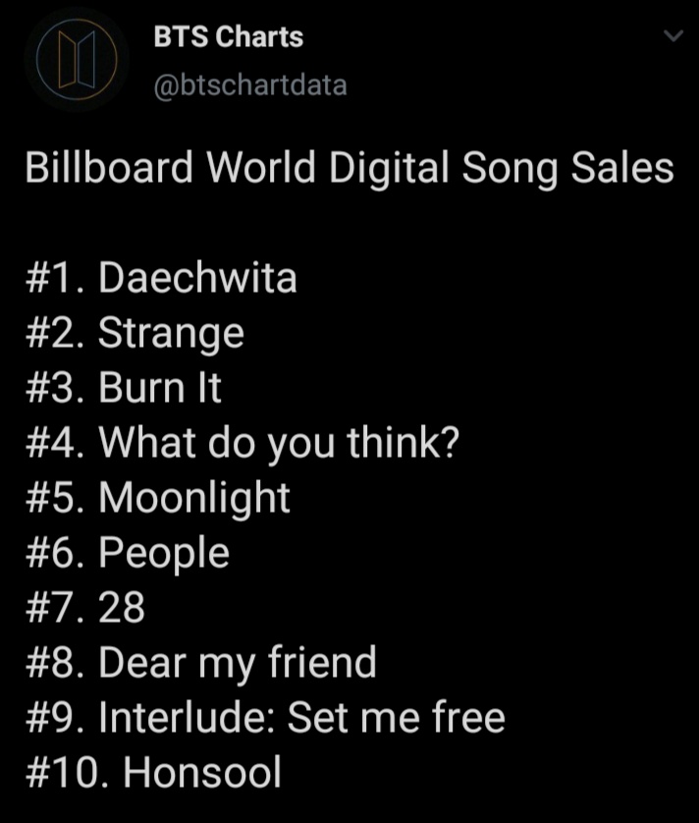699x823 pixels.
Task: Select the Billboard World Digital Song Sales heading
Action: (349, 168)
